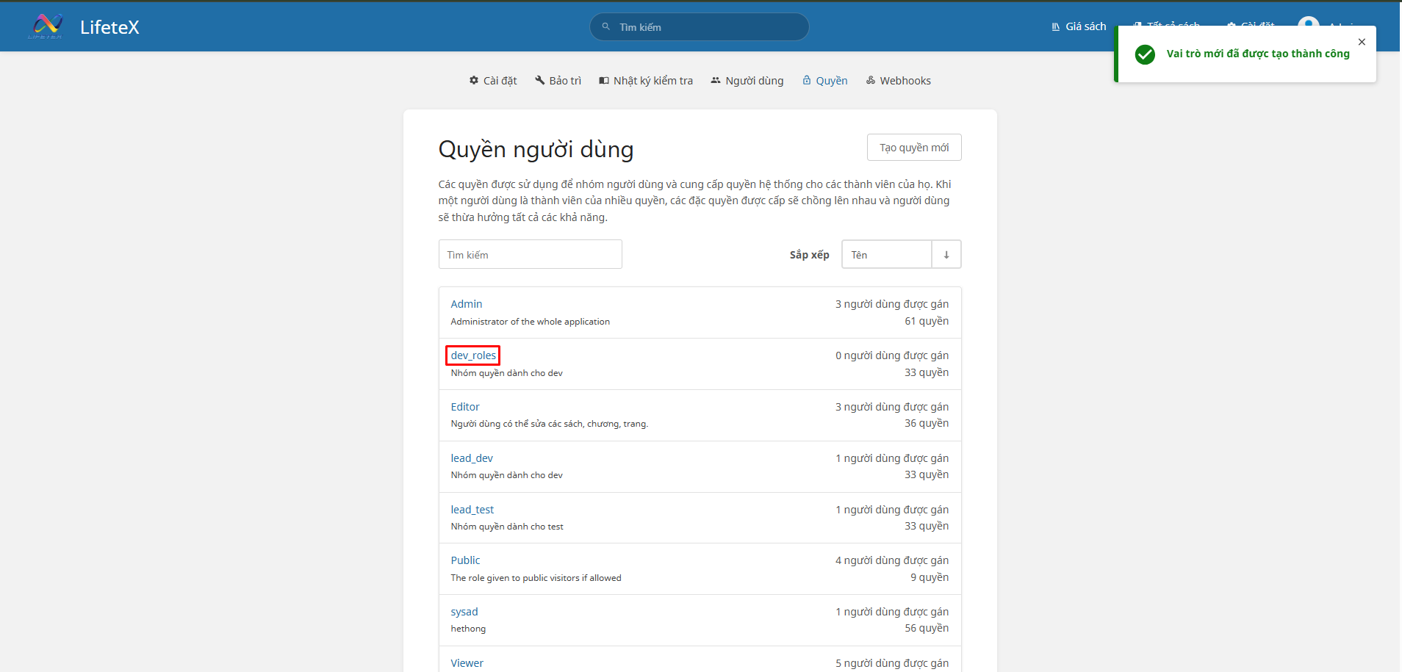Open the Editor role link
The image size is (1402, 672).
465,407
